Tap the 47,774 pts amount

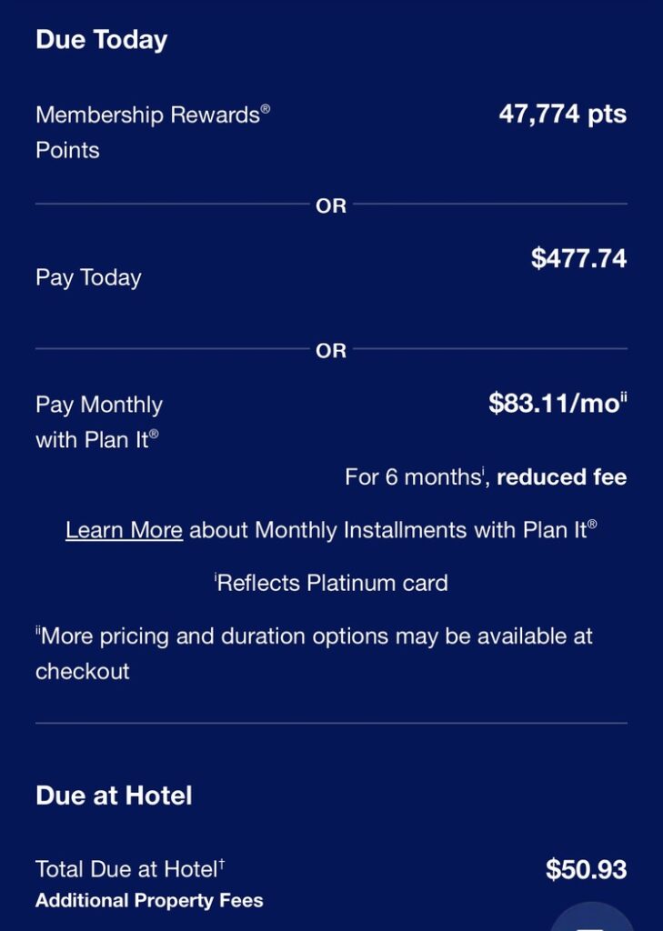click(563, 114)
